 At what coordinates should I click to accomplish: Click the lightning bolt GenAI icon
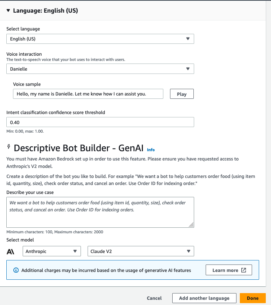click(9, 147)
